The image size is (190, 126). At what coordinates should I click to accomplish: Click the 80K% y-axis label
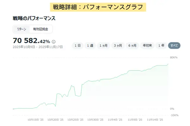[x=174, y=58]
